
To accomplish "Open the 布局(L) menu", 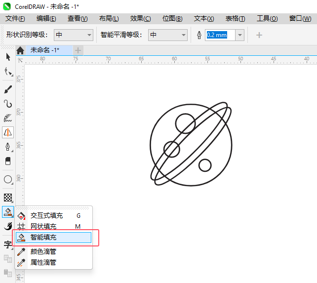I will coord(109,19).
